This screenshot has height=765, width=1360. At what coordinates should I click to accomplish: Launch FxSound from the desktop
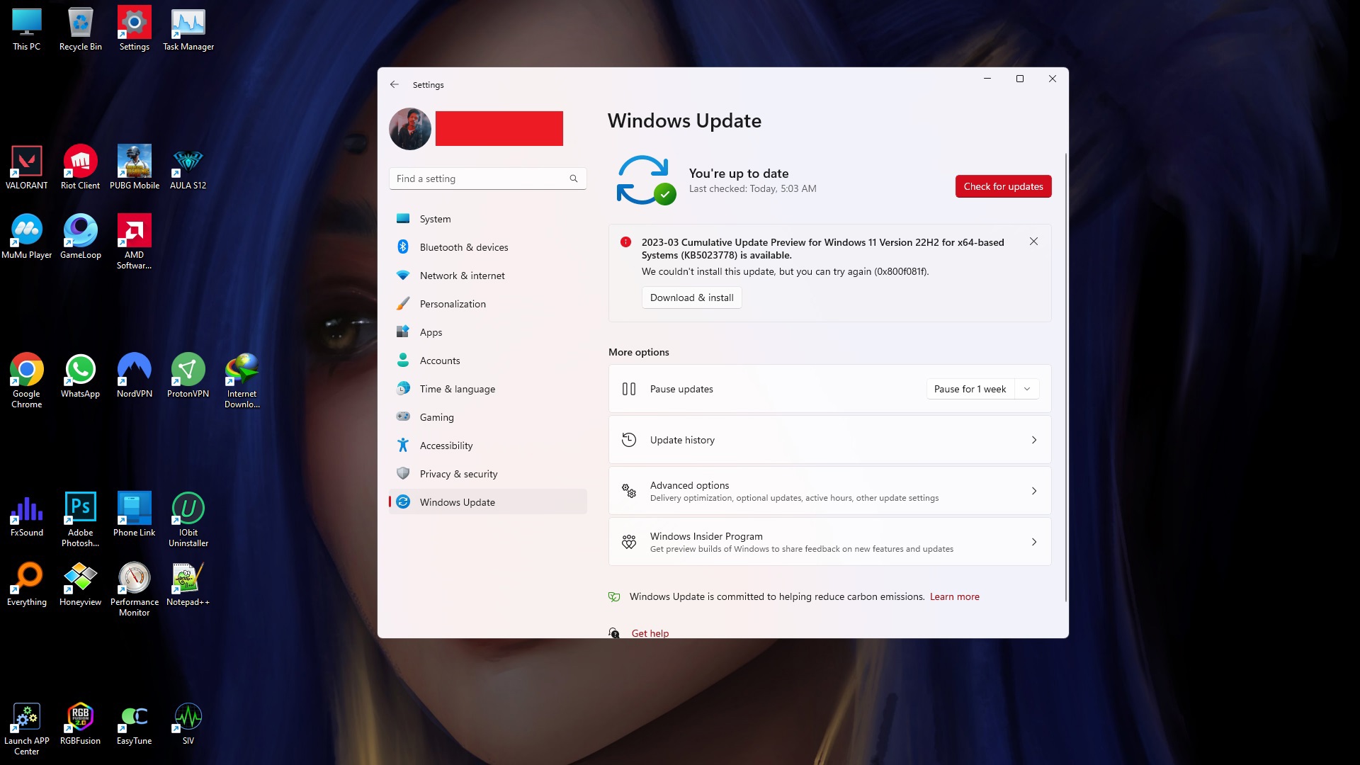(x=27, y=515)
